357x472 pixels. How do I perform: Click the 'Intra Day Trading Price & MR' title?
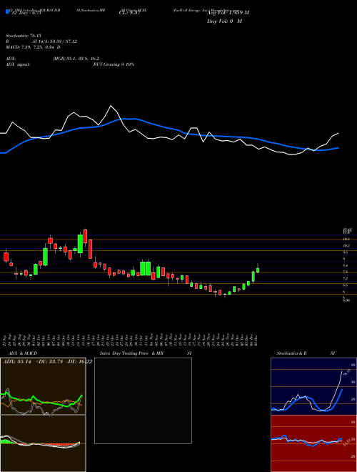(x=132, y=353)
